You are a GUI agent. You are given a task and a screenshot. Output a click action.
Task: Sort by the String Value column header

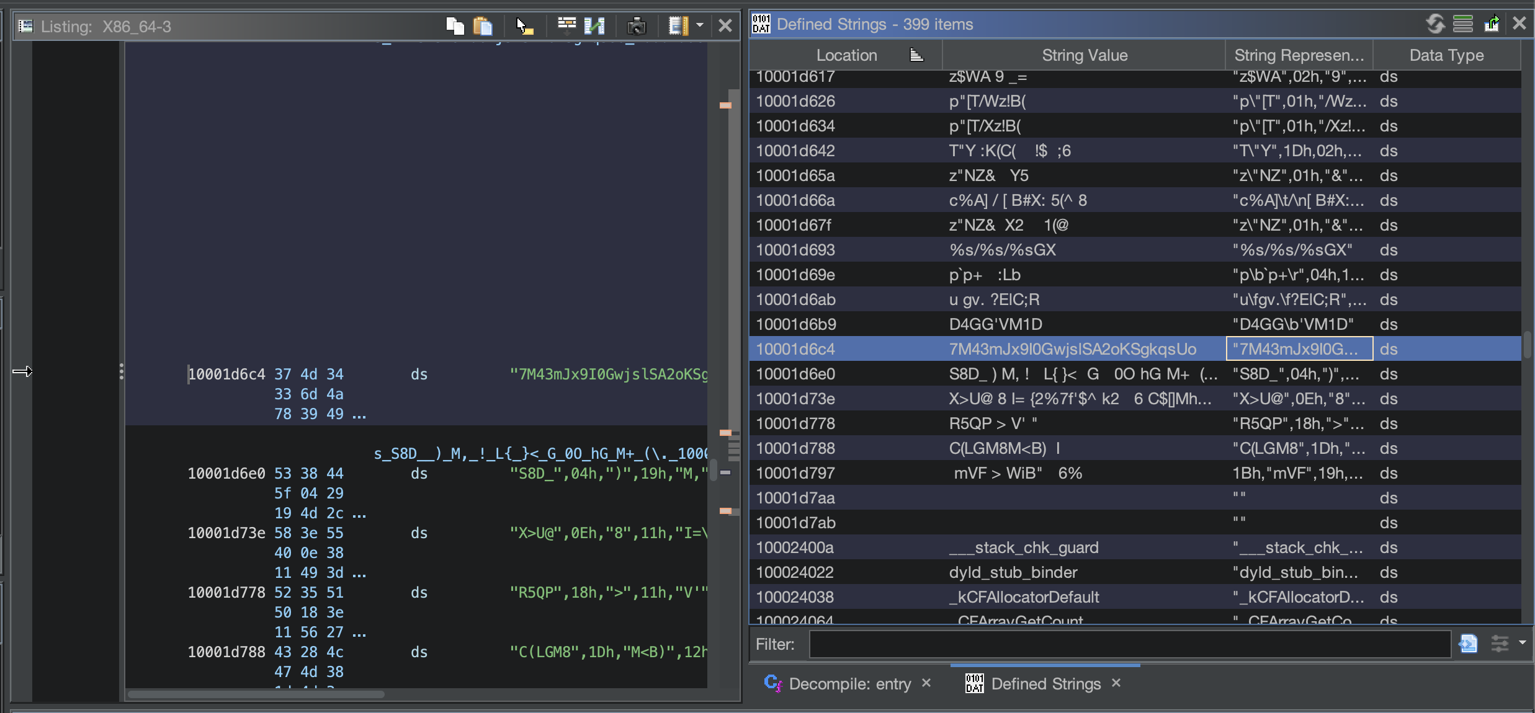coord(1084,55)
